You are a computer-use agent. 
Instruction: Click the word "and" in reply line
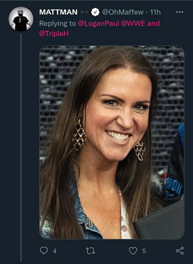tap(153, 24)
